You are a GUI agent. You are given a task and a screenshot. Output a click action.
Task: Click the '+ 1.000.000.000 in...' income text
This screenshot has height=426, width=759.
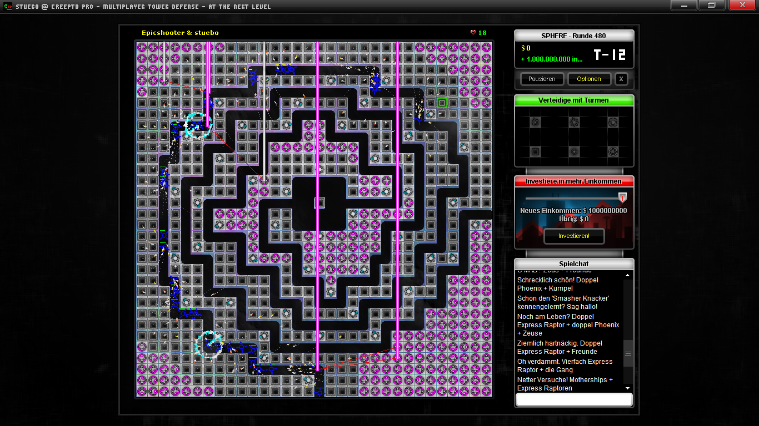click(x=552, y=59)
